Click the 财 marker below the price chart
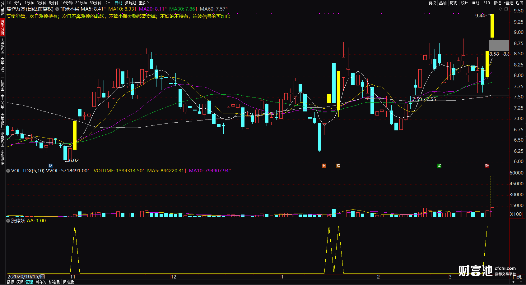 tap(50, 166)
